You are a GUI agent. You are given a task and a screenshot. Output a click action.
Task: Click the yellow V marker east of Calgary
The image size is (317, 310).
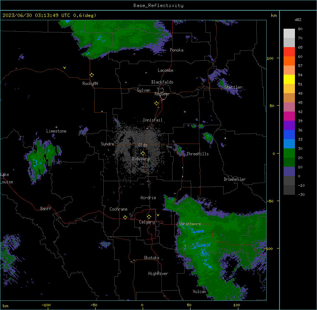[158, 215]
